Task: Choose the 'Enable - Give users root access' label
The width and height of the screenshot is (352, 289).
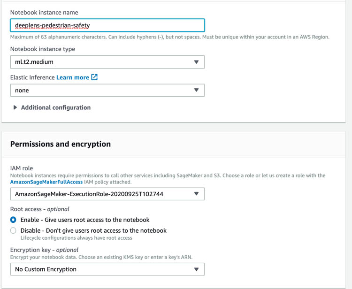Action: (85, 220)
